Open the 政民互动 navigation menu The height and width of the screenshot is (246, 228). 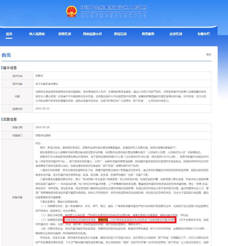(120, 34)
